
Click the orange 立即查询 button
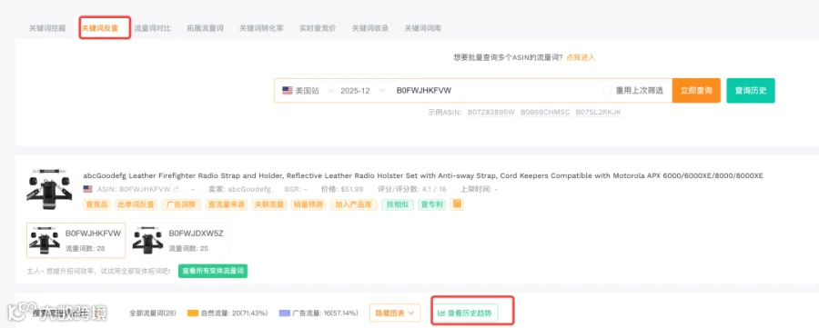point(696,90)
